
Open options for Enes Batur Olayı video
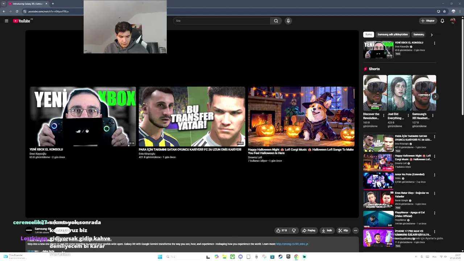tap(434, 194)
